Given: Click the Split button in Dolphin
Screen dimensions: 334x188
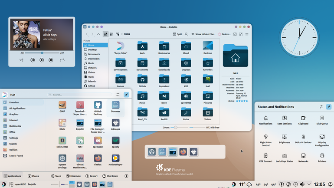Looking at the screenshot, I should point(177,34).
